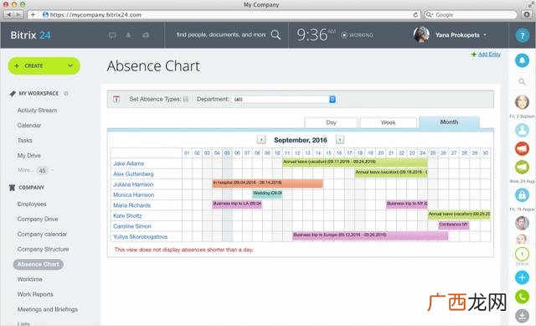Click the Bitrix 24 logo

(x=30, y=35)
